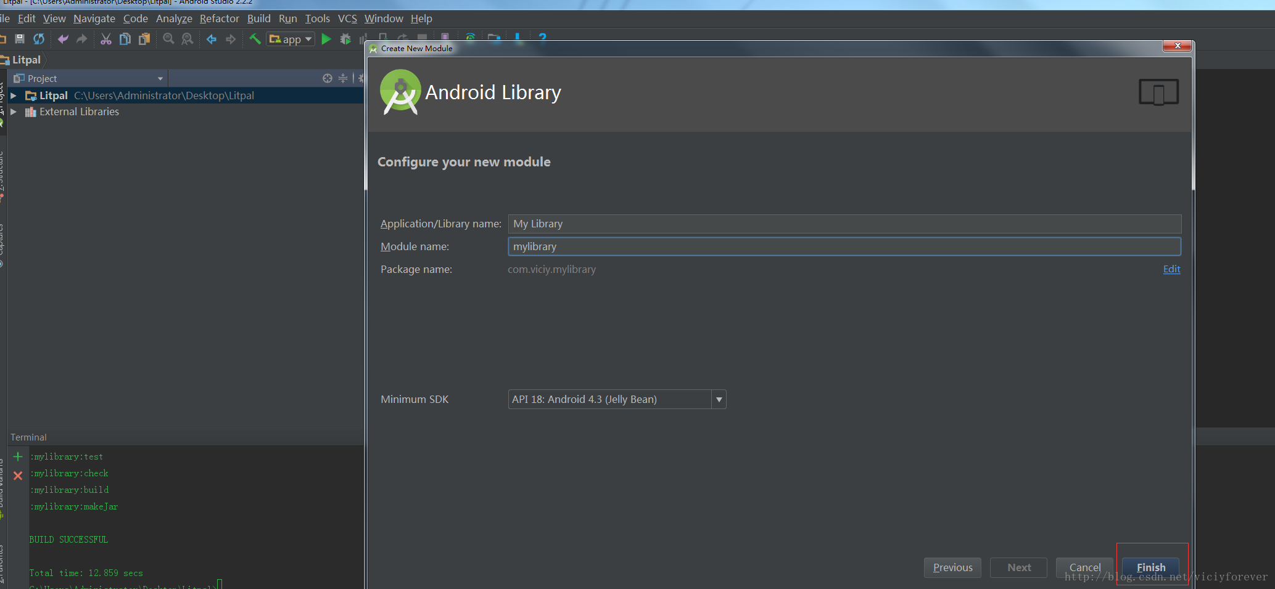Click the Redo arrow icon

(81, 39)
